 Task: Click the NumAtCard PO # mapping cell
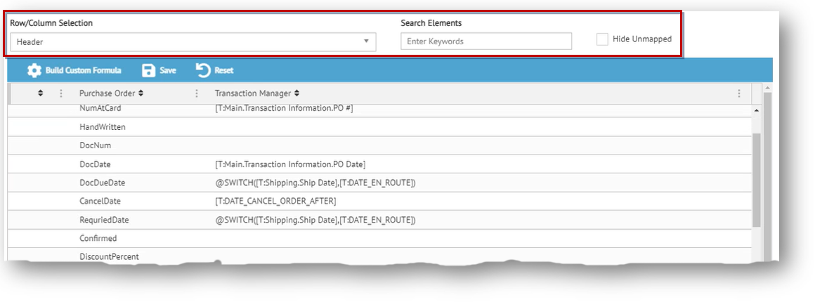click(282, 109)
